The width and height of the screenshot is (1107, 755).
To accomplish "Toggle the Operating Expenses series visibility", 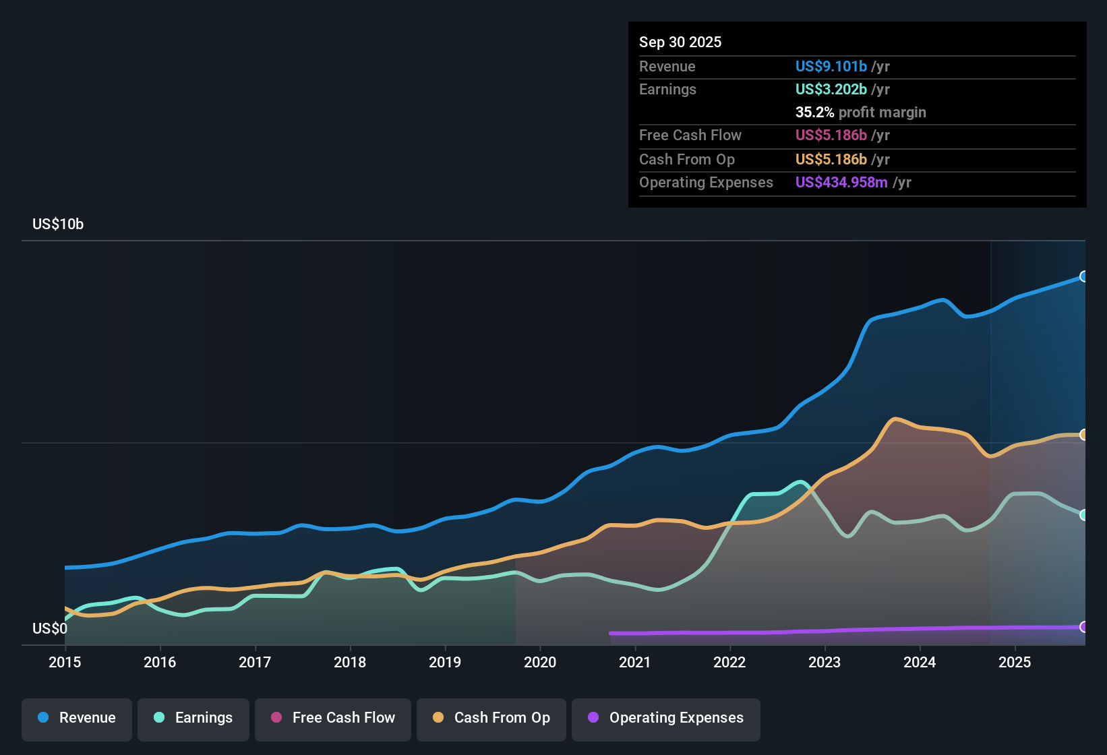I will (666, 718).
